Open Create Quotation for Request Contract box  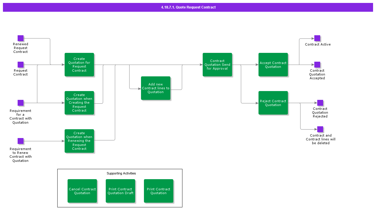[79, 65]
